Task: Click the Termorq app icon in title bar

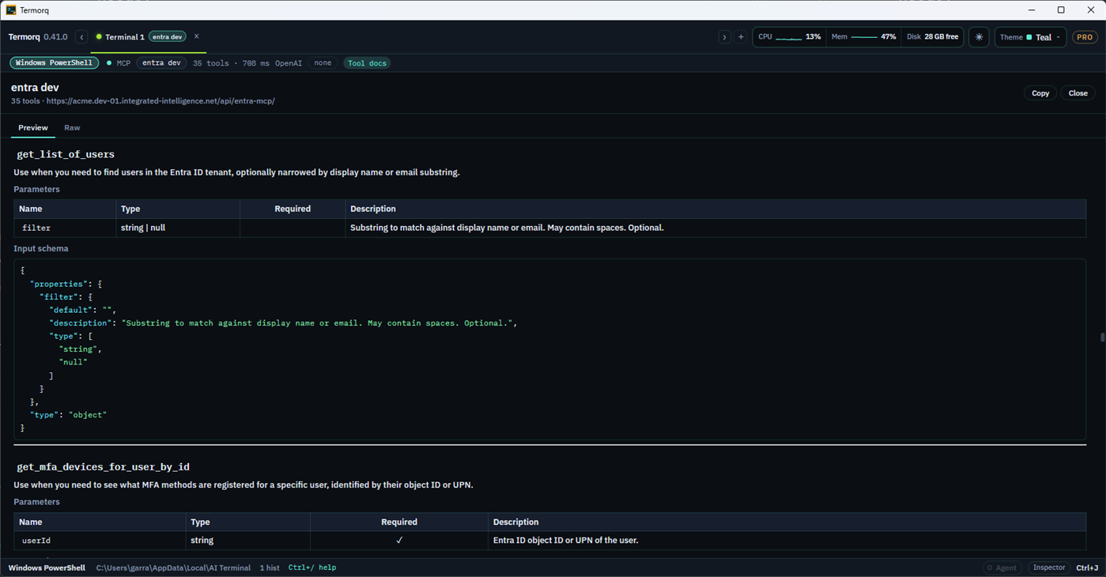Action: (x=11, y=10)
